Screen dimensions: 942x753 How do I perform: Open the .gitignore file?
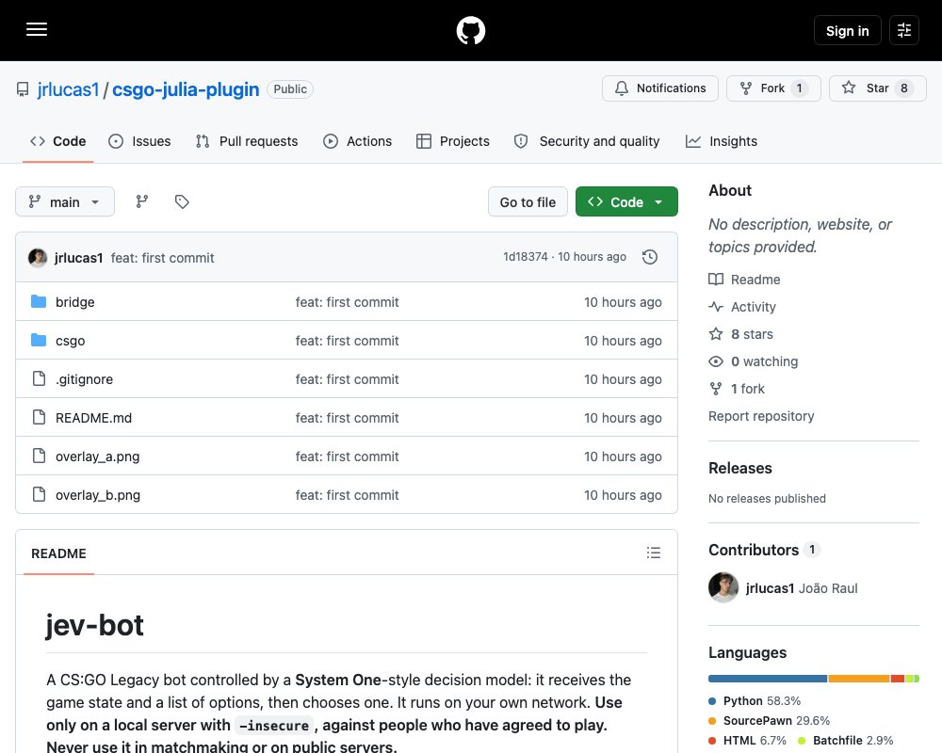tap(84, 379)
